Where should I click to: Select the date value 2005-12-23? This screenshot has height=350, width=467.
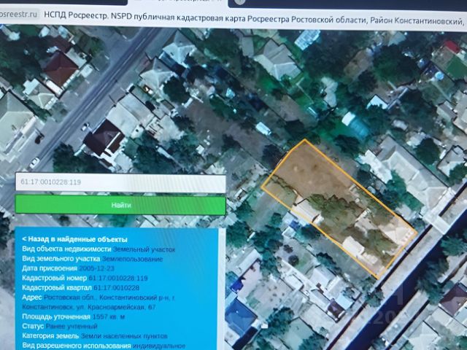tap(96, 268)
